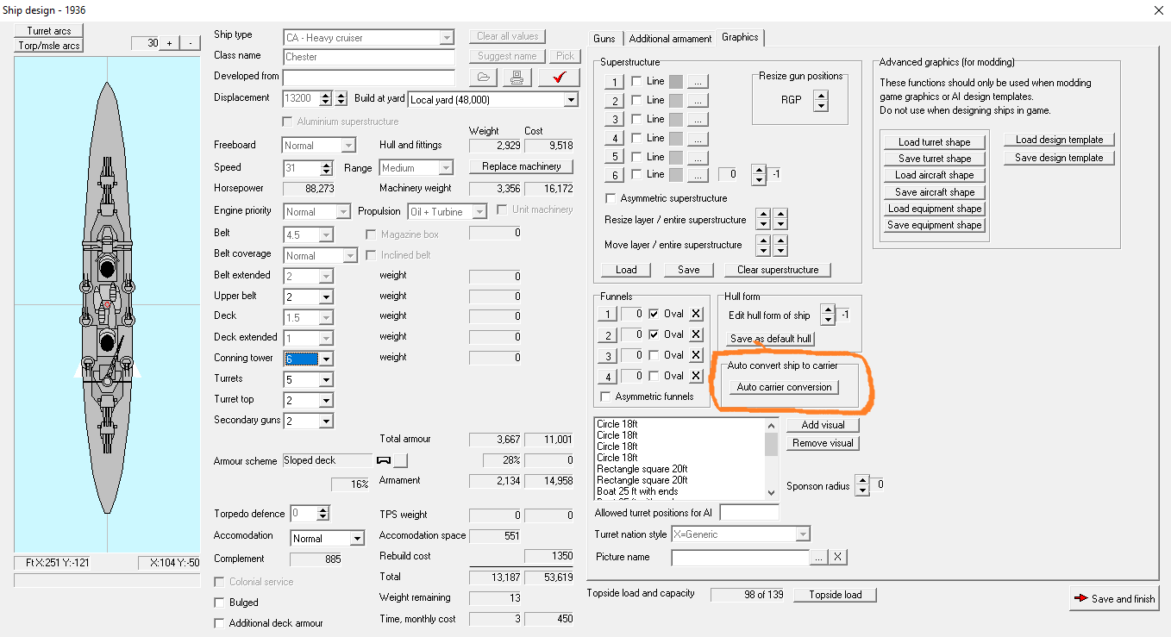Clear funnel 4 with its X button

696,376
